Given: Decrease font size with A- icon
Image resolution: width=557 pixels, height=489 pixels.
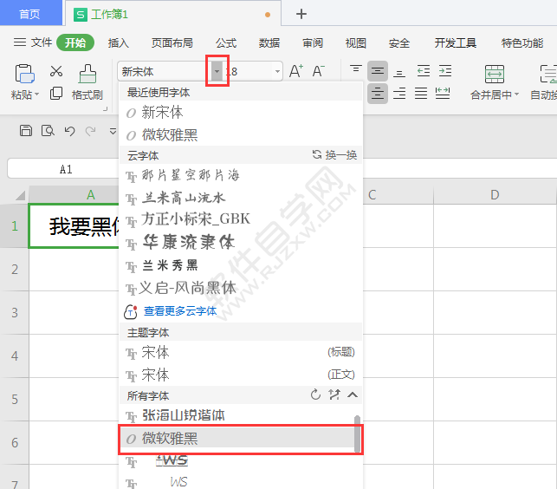Looking at the screenshot, I should click(318, 71).
